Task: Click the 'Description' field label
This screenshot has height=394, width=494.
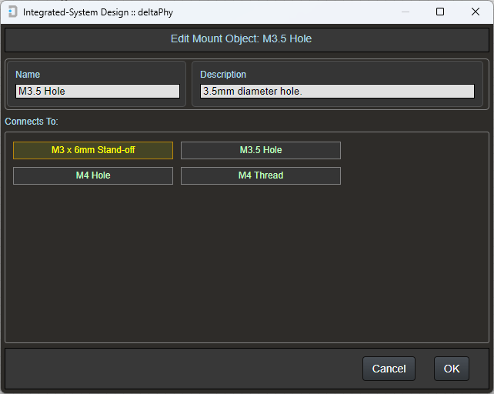Action: [x=223, y=75]
